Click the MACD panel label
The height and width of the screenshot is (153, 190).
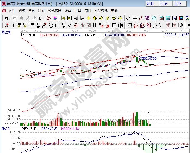6,129
